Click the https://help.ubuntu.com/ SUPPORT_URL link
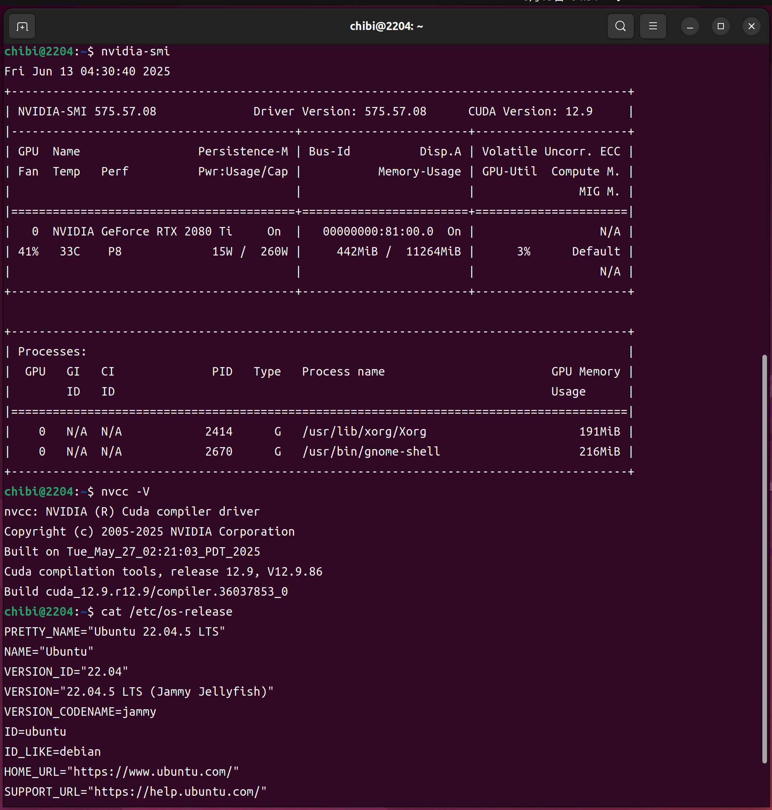Image resolution: width=772 pixels, height=810 pixels. click(x=177, y=792)
